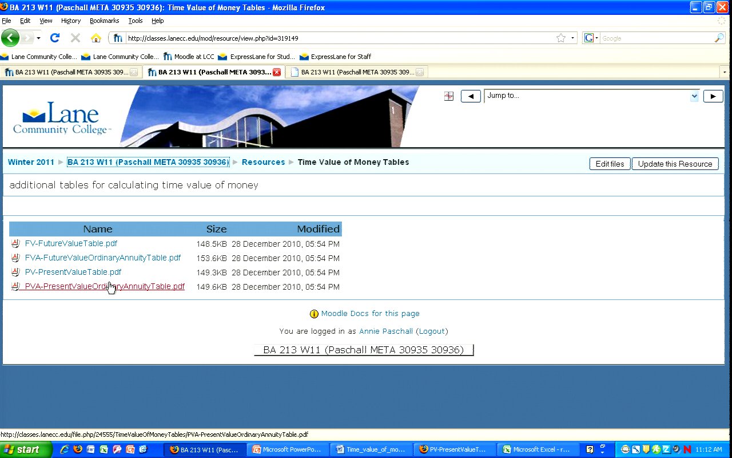Screen dimensions: 732x458
Task: Click the Firefox back navigation arrow
Action: tap(10, 38)
